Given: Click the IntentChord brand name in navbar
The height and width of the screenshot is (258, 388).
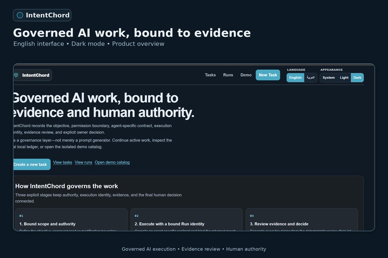Looking at the screenshot, I should tap(36, 75).
